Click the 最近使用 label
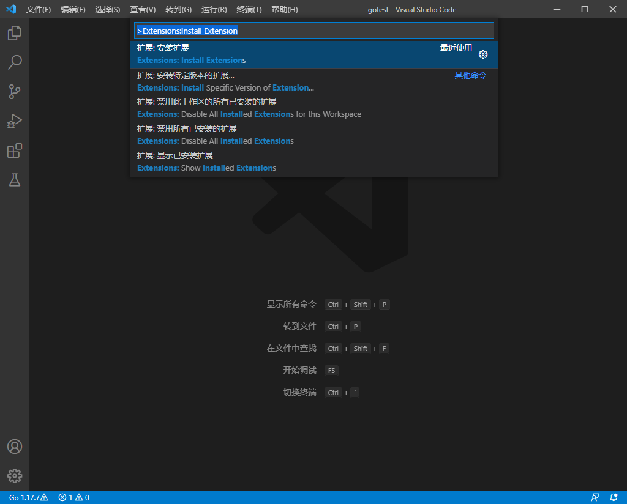Viewport: 627px width, 504px height. [456, 48]
